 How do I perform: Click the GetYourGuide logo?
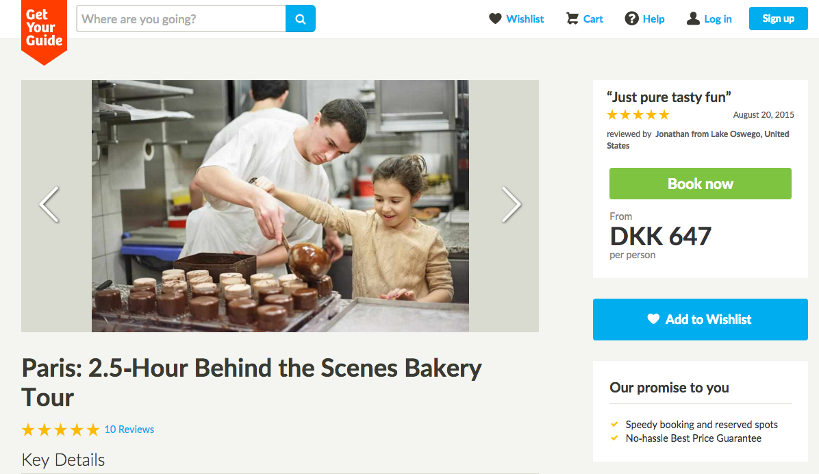point(45,29)
